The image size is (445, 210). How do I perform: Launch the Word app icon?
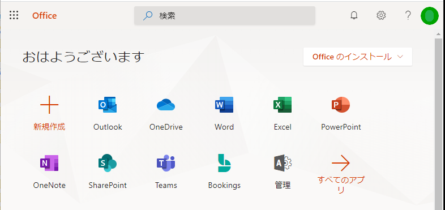(224, 105)
